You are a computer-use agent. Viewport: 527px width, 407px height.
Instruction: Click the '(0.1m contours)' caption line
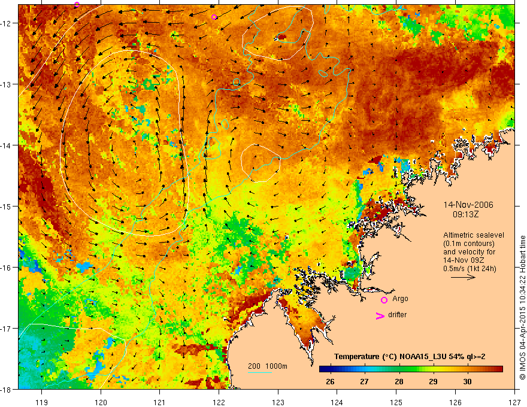(x=468, y=244)
